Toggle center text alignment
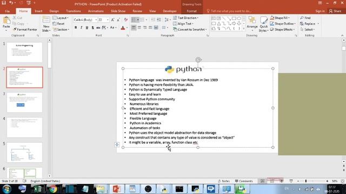The image size is (346, 194). [x=139, y=27]
